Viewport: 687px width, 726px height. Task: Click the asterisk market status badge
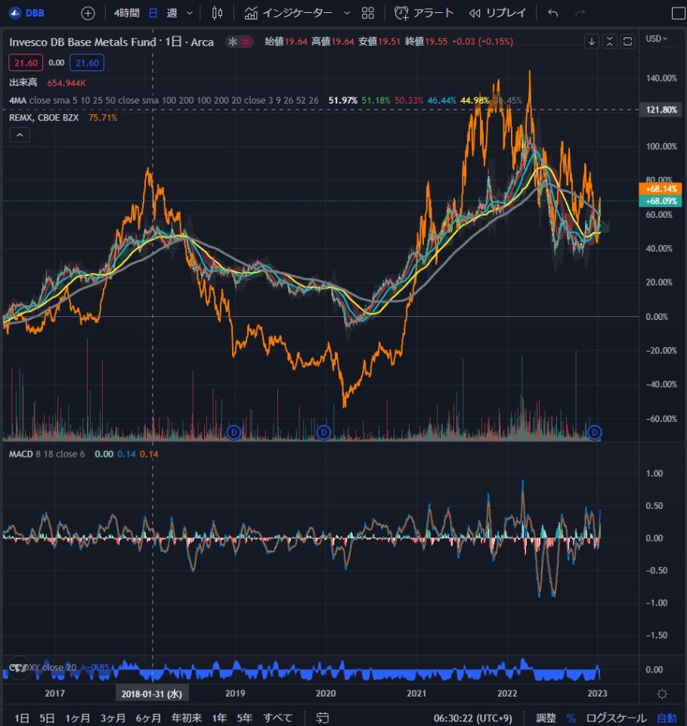coord(232,42)
